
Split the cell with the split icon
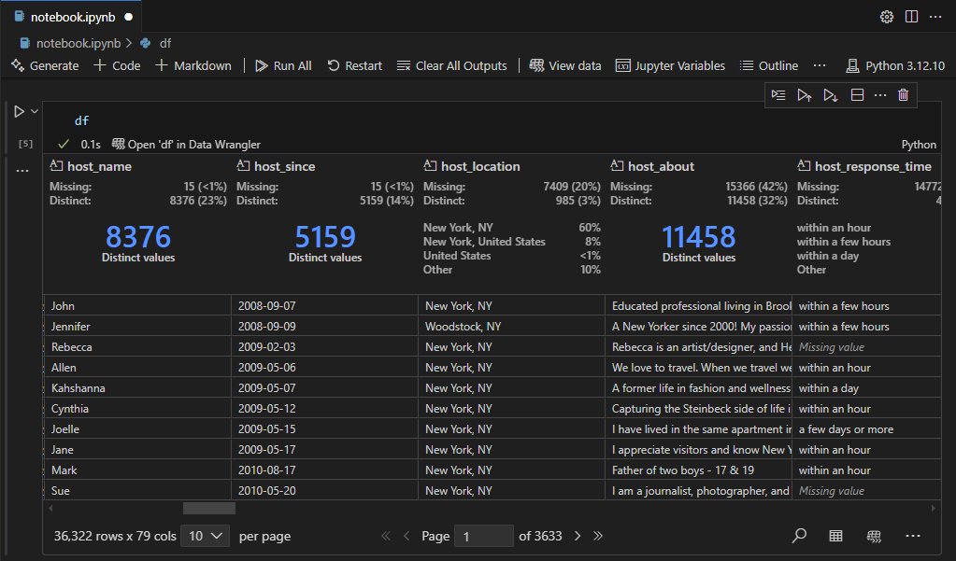click(857, 95)
